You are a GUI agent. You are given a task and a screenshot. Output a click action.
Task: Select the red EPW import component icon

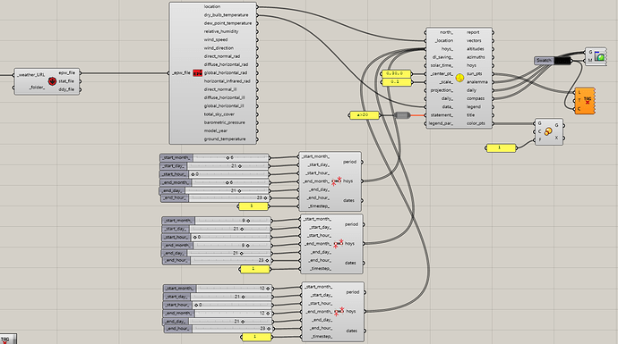click(x=197, y=72)
